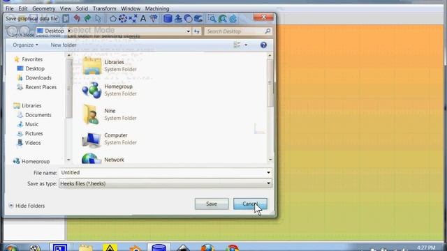Open Music library in sidebar
Image resolution: width=447 pixels, height=251 pixels.
pyautogui.click(x=31, y=124)
